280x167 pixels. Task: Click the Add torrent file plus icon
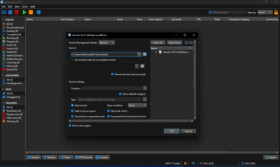10,12
